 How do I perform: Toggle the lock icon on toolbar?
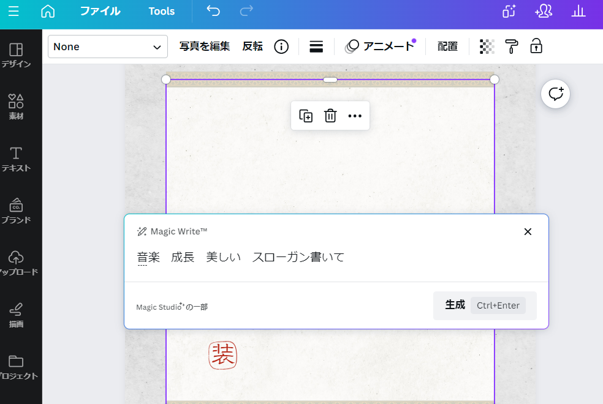click(x=536, y=46)
